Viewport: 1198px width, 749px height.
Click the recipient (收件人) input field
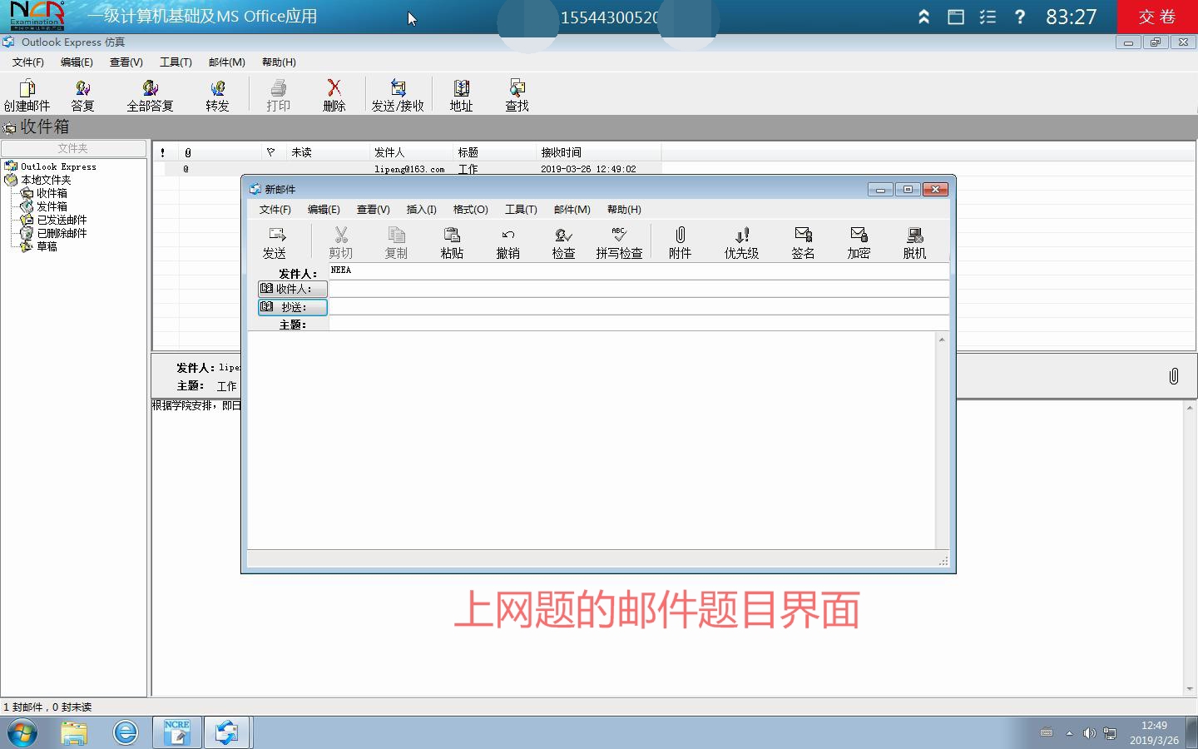tap(639, 289)
